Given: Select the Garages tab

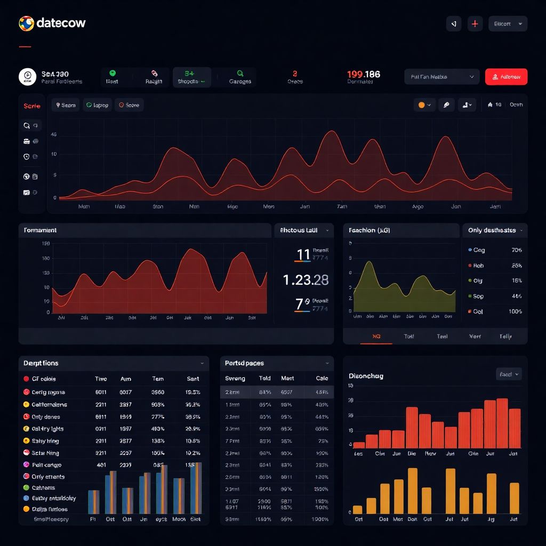Looking at the screenshot, I should tap(240, 77).
